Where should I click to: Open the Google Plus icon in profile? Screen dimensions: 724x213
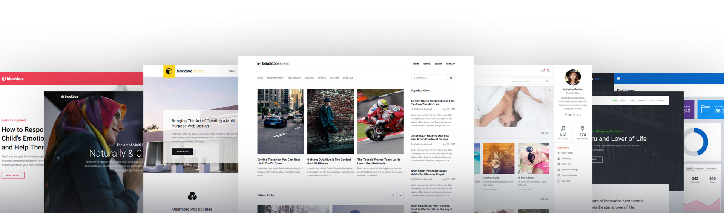pyautogui.click(x=579, y=115)
